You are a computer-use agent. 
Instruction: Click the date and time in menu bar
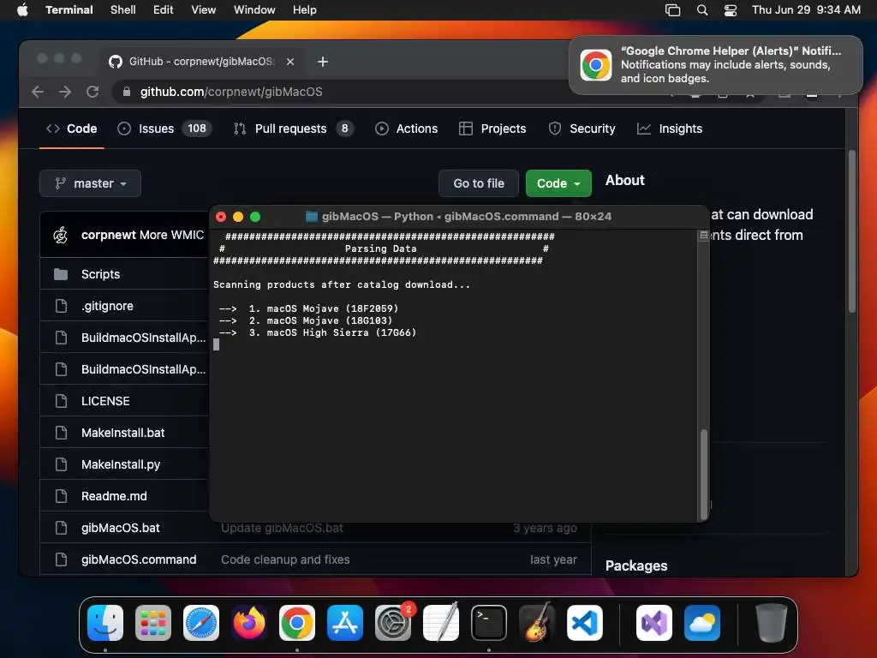click(806, 9)
